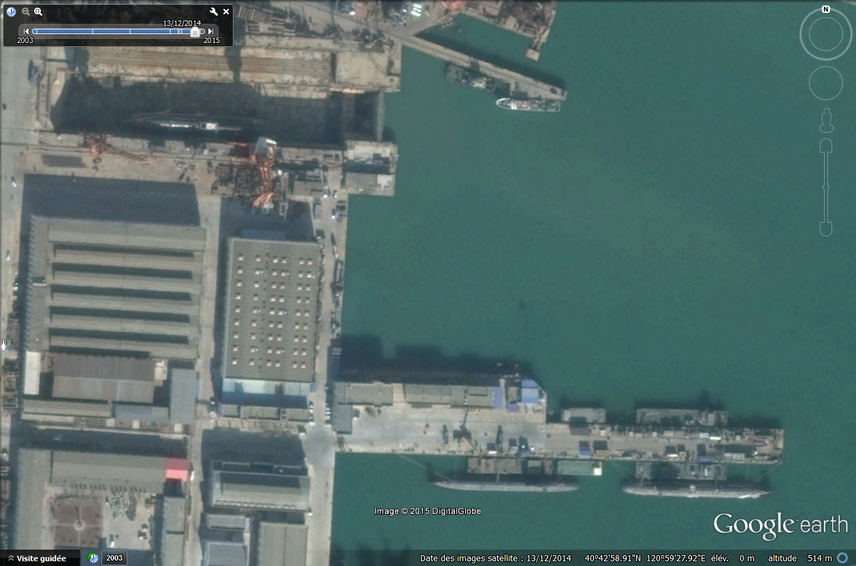The width and height of the screenshot is (856, 566).
Task: Expand the Visite guidée chevron
Action: pyautogui.click(x=10, y=559)
